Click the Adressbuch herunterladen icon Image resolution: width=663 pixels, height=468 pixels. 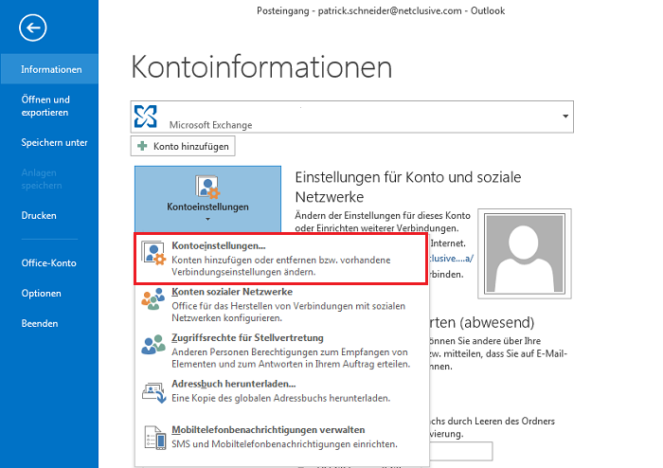(x=153, y=393)
